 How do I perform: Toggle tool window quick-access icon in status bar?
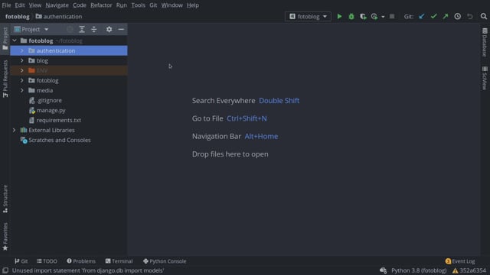tap(5, 270)
